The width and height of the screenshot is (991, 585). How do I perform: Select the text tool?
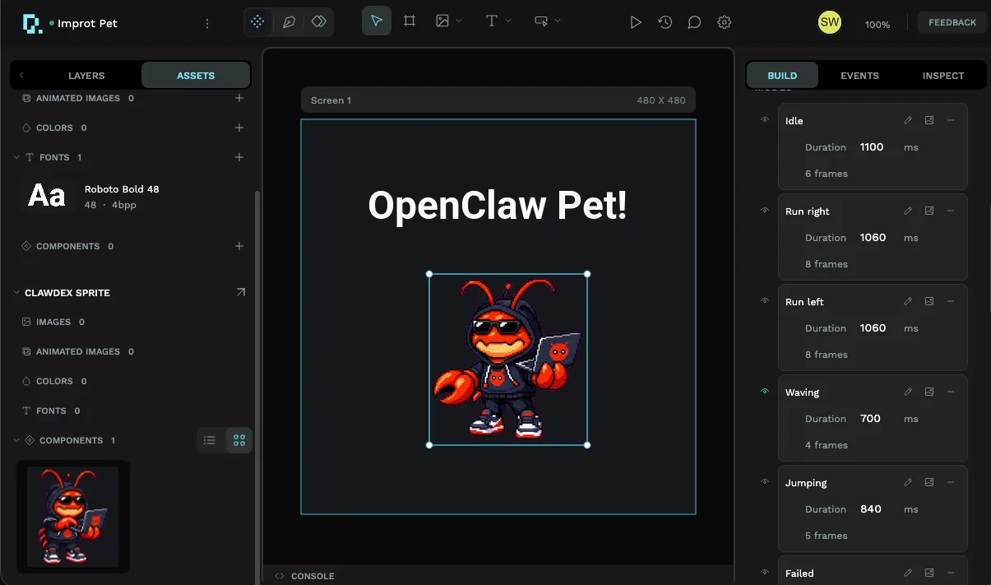492,21
